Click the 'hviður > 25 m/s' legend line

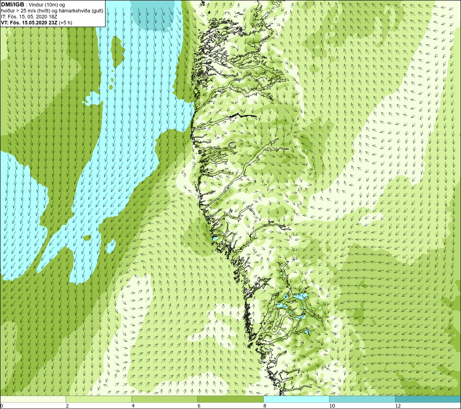(x=52, y=11)
